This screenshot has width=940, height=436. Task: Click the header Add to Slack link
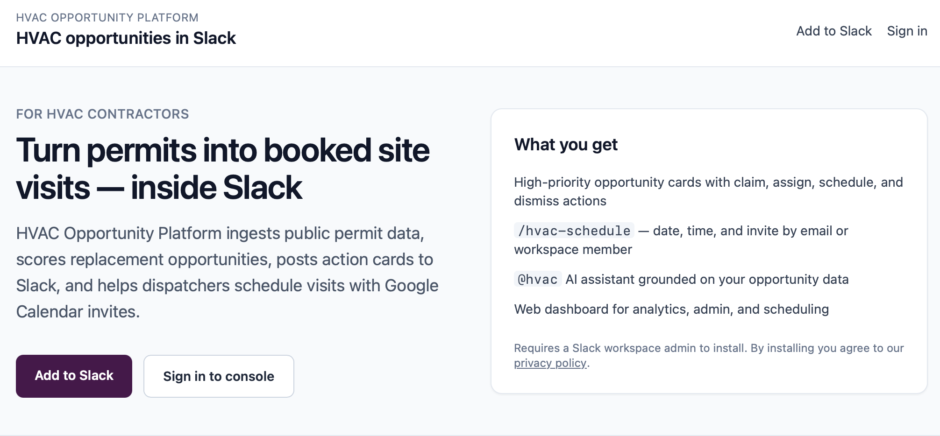(834, 31)
